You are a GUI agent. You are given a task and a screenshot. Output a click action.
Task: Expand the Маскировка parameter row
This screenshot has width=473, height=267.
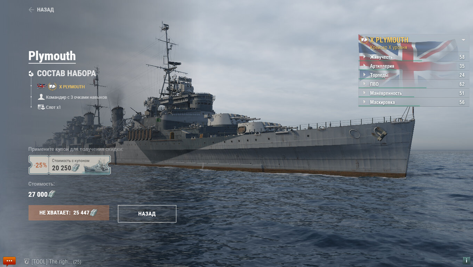414,102
